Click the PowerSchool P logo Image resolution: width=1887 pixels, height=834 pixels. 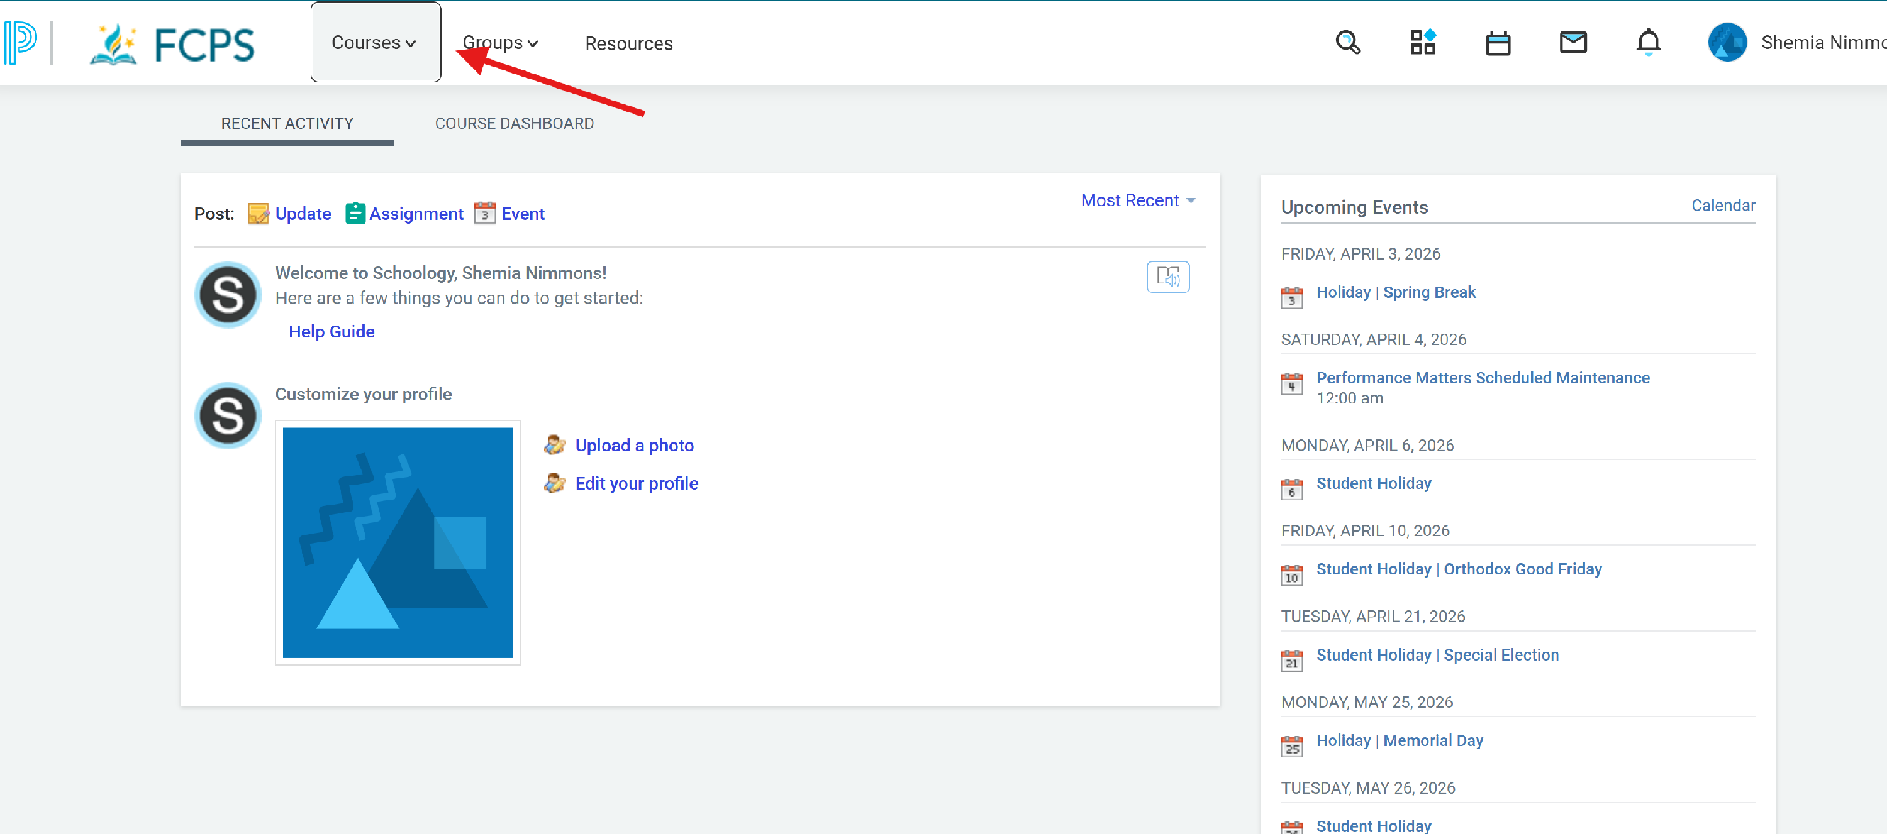point(21,43)
